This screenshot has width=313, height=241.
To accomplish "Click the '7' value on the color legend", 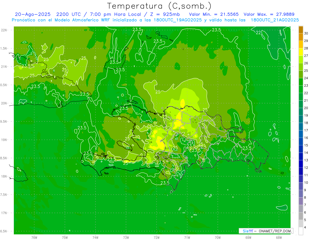I will coord(305,205).
